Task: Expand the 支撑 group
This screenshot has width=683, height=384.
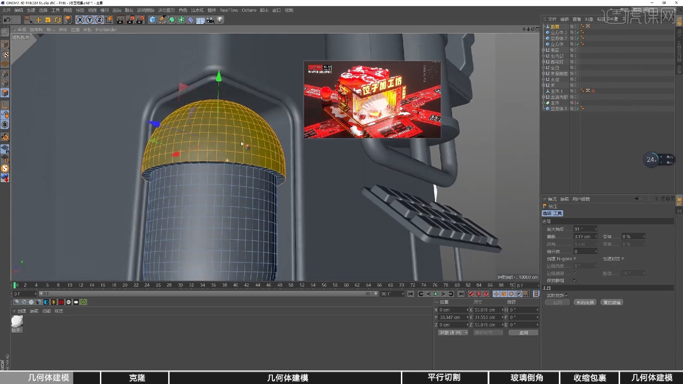Action: (x=544, y=79)
